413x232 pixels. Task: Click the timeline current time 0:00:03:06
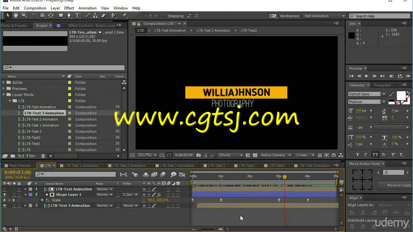coord(18,172)
